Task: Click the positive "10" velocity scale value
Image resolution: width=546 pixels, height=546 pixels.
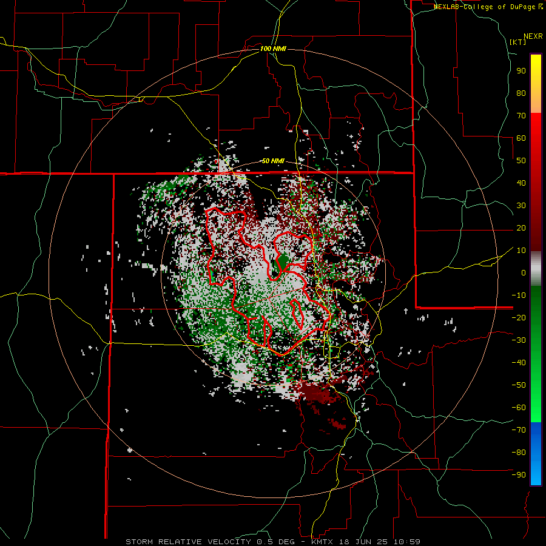Action: [521, 251]
